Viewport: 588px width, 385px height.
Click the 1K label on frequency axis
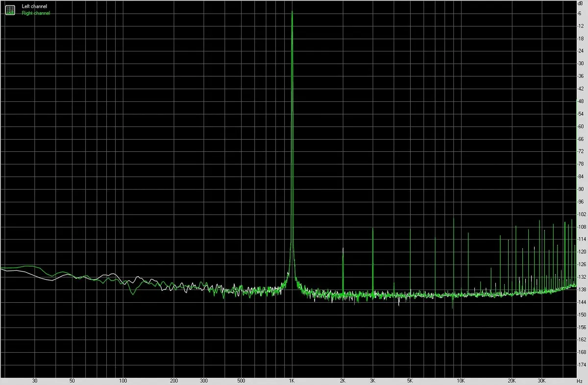pyautogui.click(x=292, y=381)
